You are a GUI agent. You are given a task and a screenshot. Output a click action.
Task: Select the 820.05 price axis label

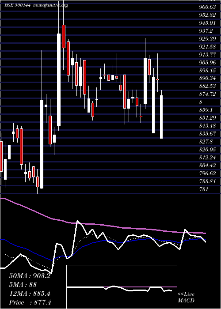207,150
